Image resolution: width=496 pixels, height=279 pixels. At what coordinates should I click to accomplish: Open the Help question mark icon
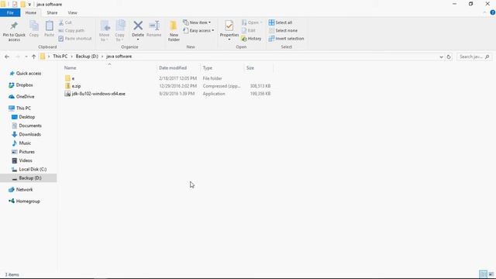click(x=493, y=12)
